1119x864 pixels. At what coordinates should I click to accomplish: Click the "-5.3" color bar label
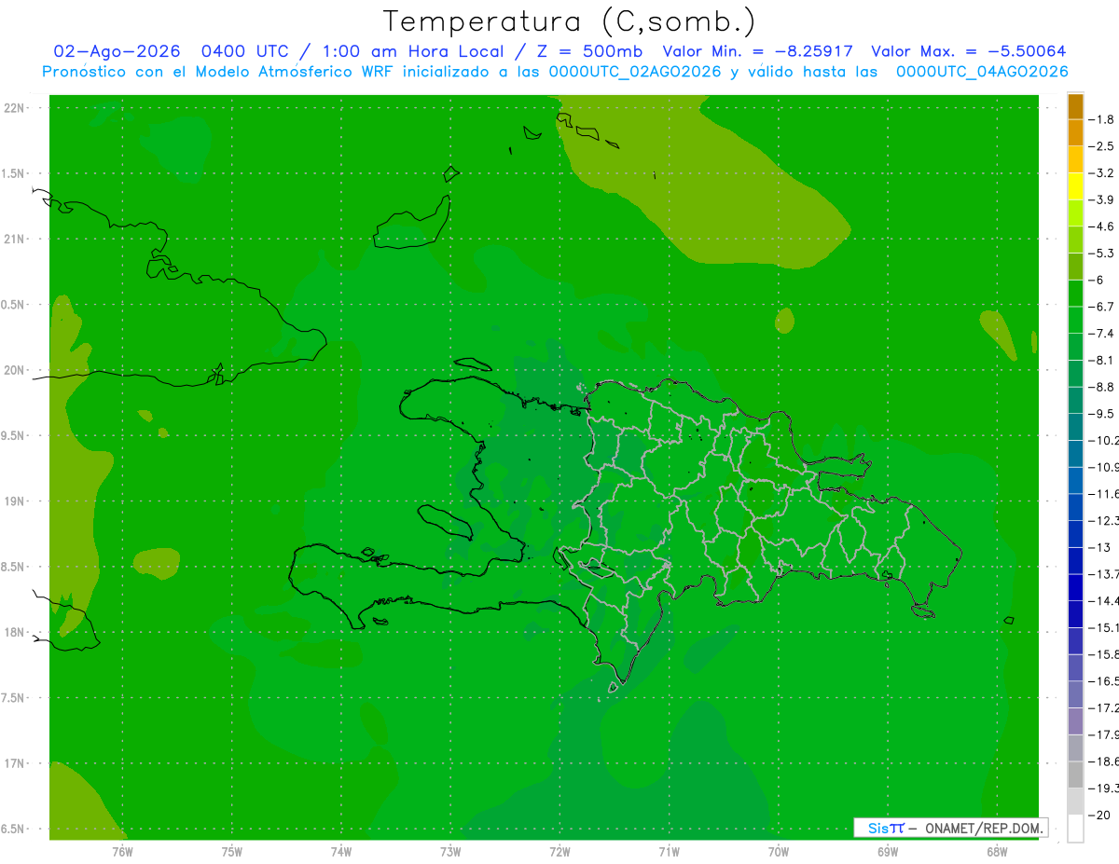(x=1100, y=254)
